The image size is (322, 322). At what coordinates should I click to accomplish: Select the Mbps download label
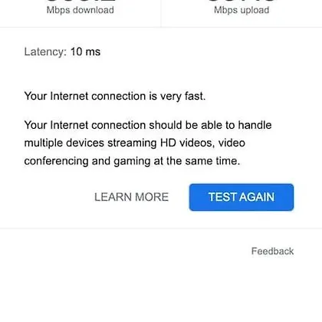(80, 10)
